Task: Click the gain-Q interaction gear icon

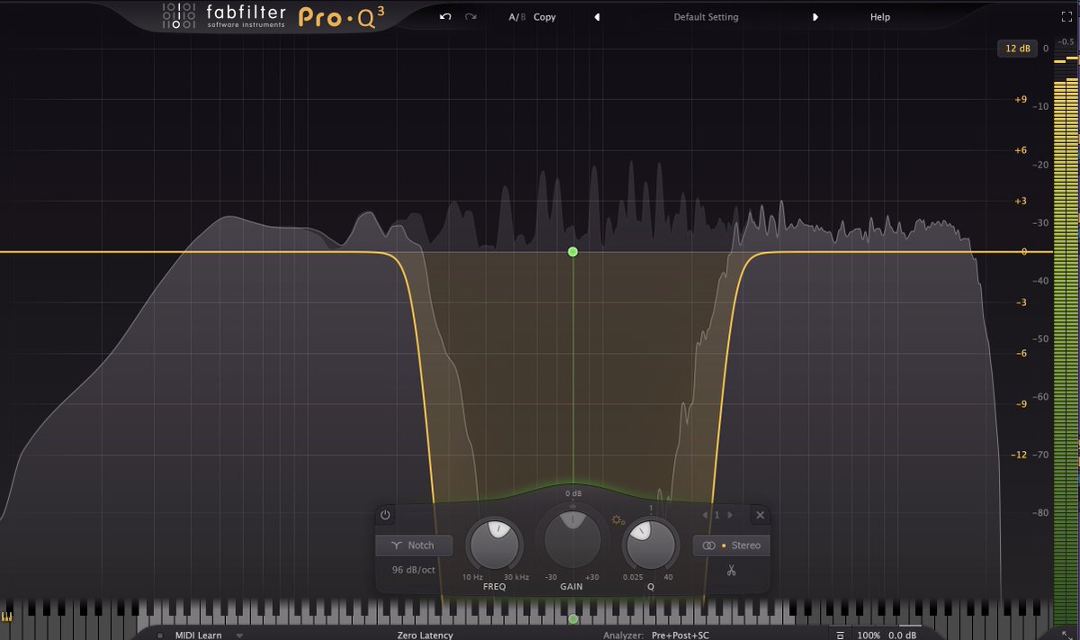Action: click(617, 519)
